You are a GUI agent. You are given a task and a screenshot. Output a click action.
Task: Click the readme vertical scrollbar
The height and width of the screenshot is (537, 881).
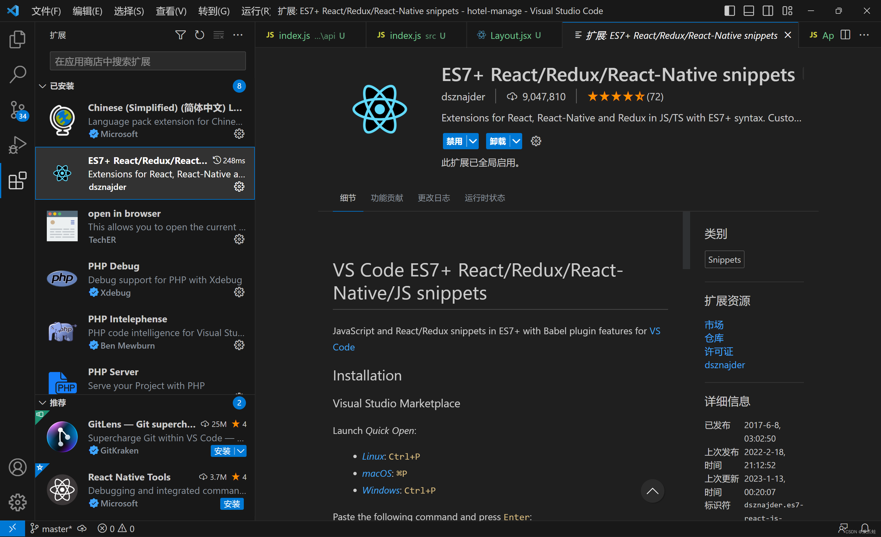point(686,240)
